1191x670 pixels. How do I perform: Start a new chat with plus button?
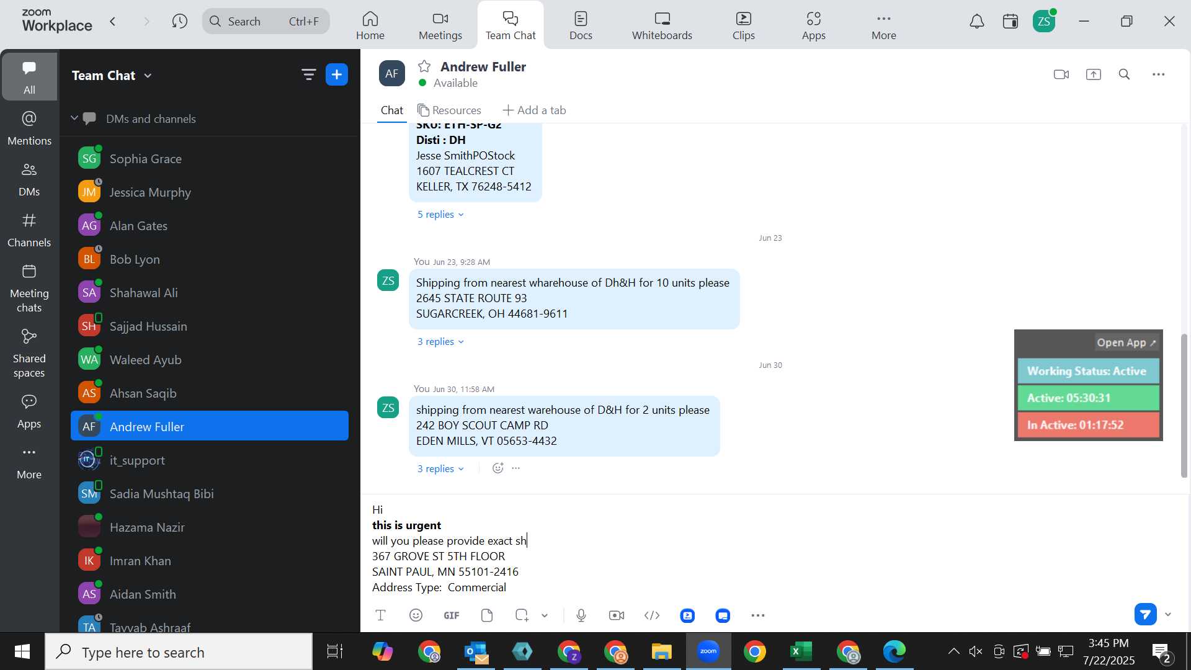[337, 75]
